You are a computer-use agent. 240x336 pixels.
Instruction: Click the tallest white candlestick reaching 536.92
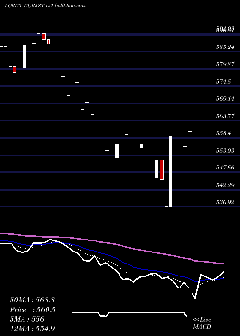click(171, 171)
